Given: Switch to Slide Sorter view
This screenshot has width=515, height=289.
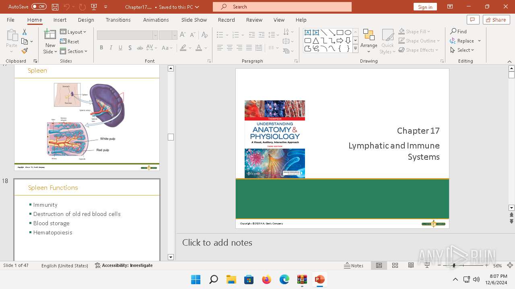Looking at the screenshot, I should tap(395, 265).
